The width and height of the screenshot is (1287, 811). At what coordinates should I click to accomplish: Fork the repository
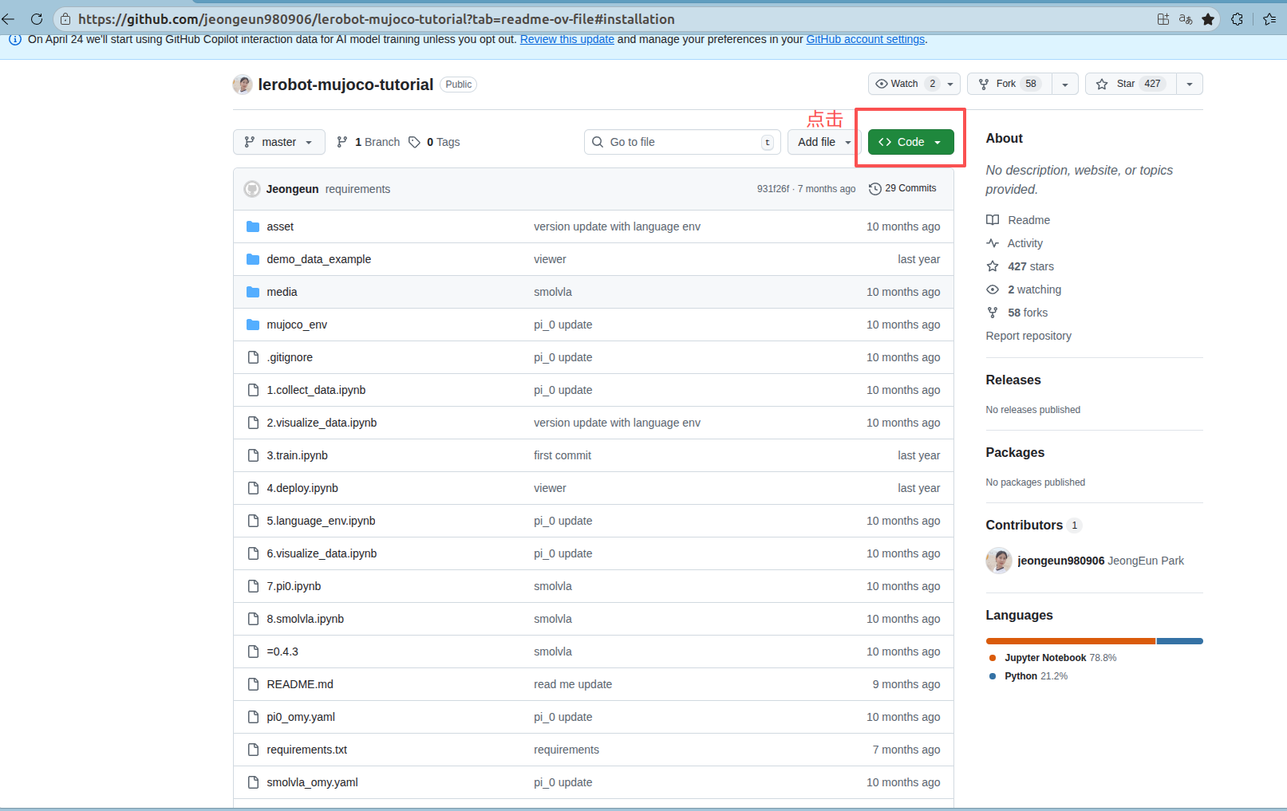pos(1010,84)
